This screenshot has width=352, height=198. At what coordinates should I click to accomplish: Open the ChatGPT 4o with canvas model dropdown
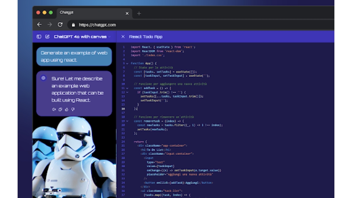[x=82, y=37]
